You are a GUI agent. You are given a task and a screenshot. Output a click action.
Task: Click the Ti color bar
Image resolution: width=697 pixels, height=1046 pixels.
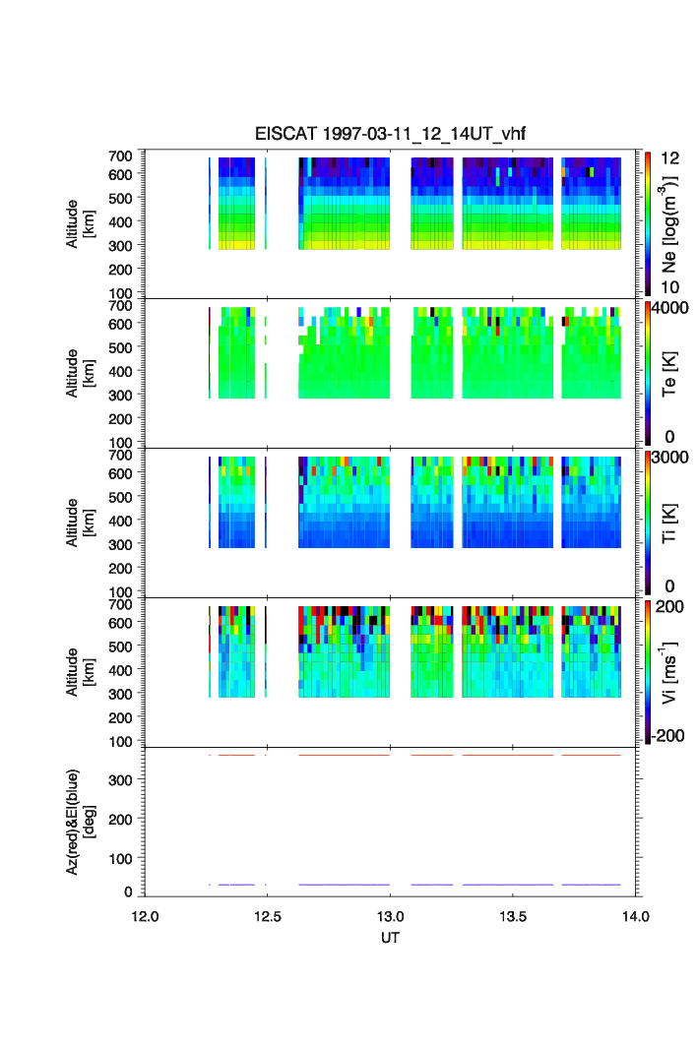pyautogui.click(x=648, y=523)
